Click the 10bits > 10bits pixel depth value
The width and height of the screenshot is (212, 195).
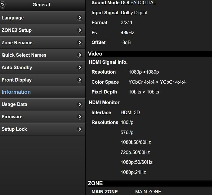144,92
